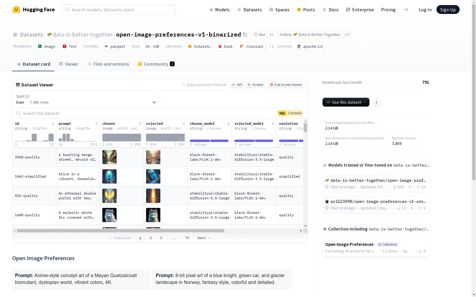
Task: Go to page 75 of rows
Action: click(x=187, y=238)
